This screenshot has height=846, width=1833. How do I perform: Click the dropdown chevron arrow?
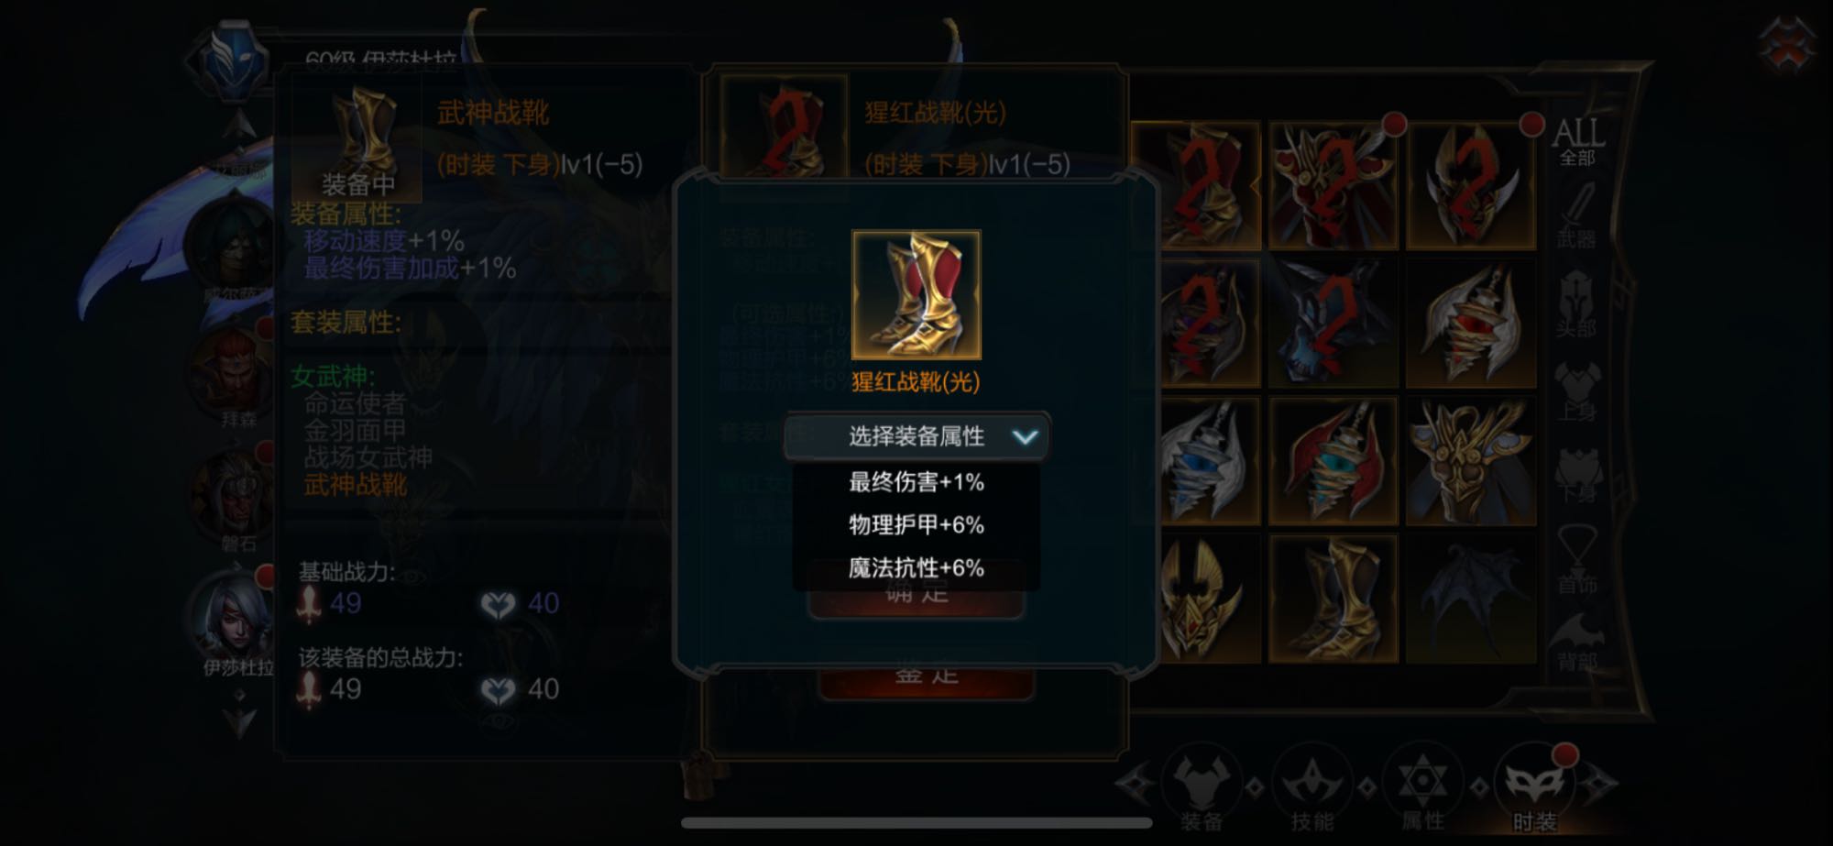(1025, 437)
